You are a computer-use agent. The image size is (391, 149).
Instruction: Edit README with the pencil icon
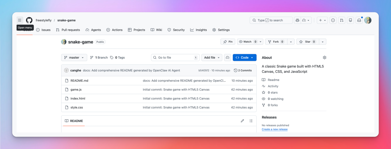[243, 121]
